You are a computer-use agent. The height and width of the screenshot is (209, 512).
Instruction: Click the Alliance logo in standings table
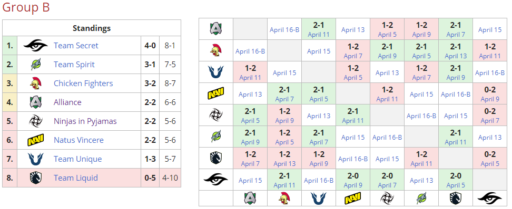(36, 102)
